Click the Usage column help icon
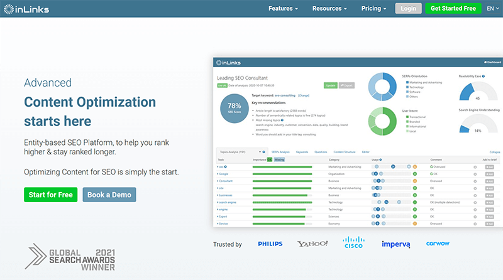The image size is (503, 280). point(380,159)
